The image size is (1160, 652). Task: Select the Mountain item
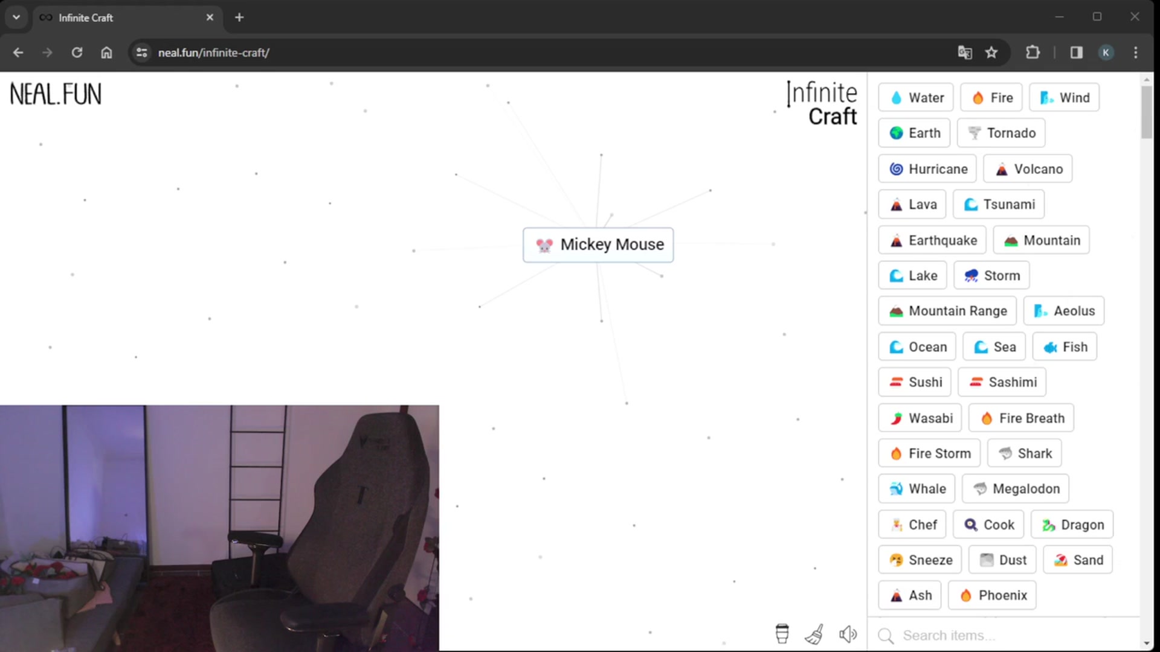tap(1042, 240)
